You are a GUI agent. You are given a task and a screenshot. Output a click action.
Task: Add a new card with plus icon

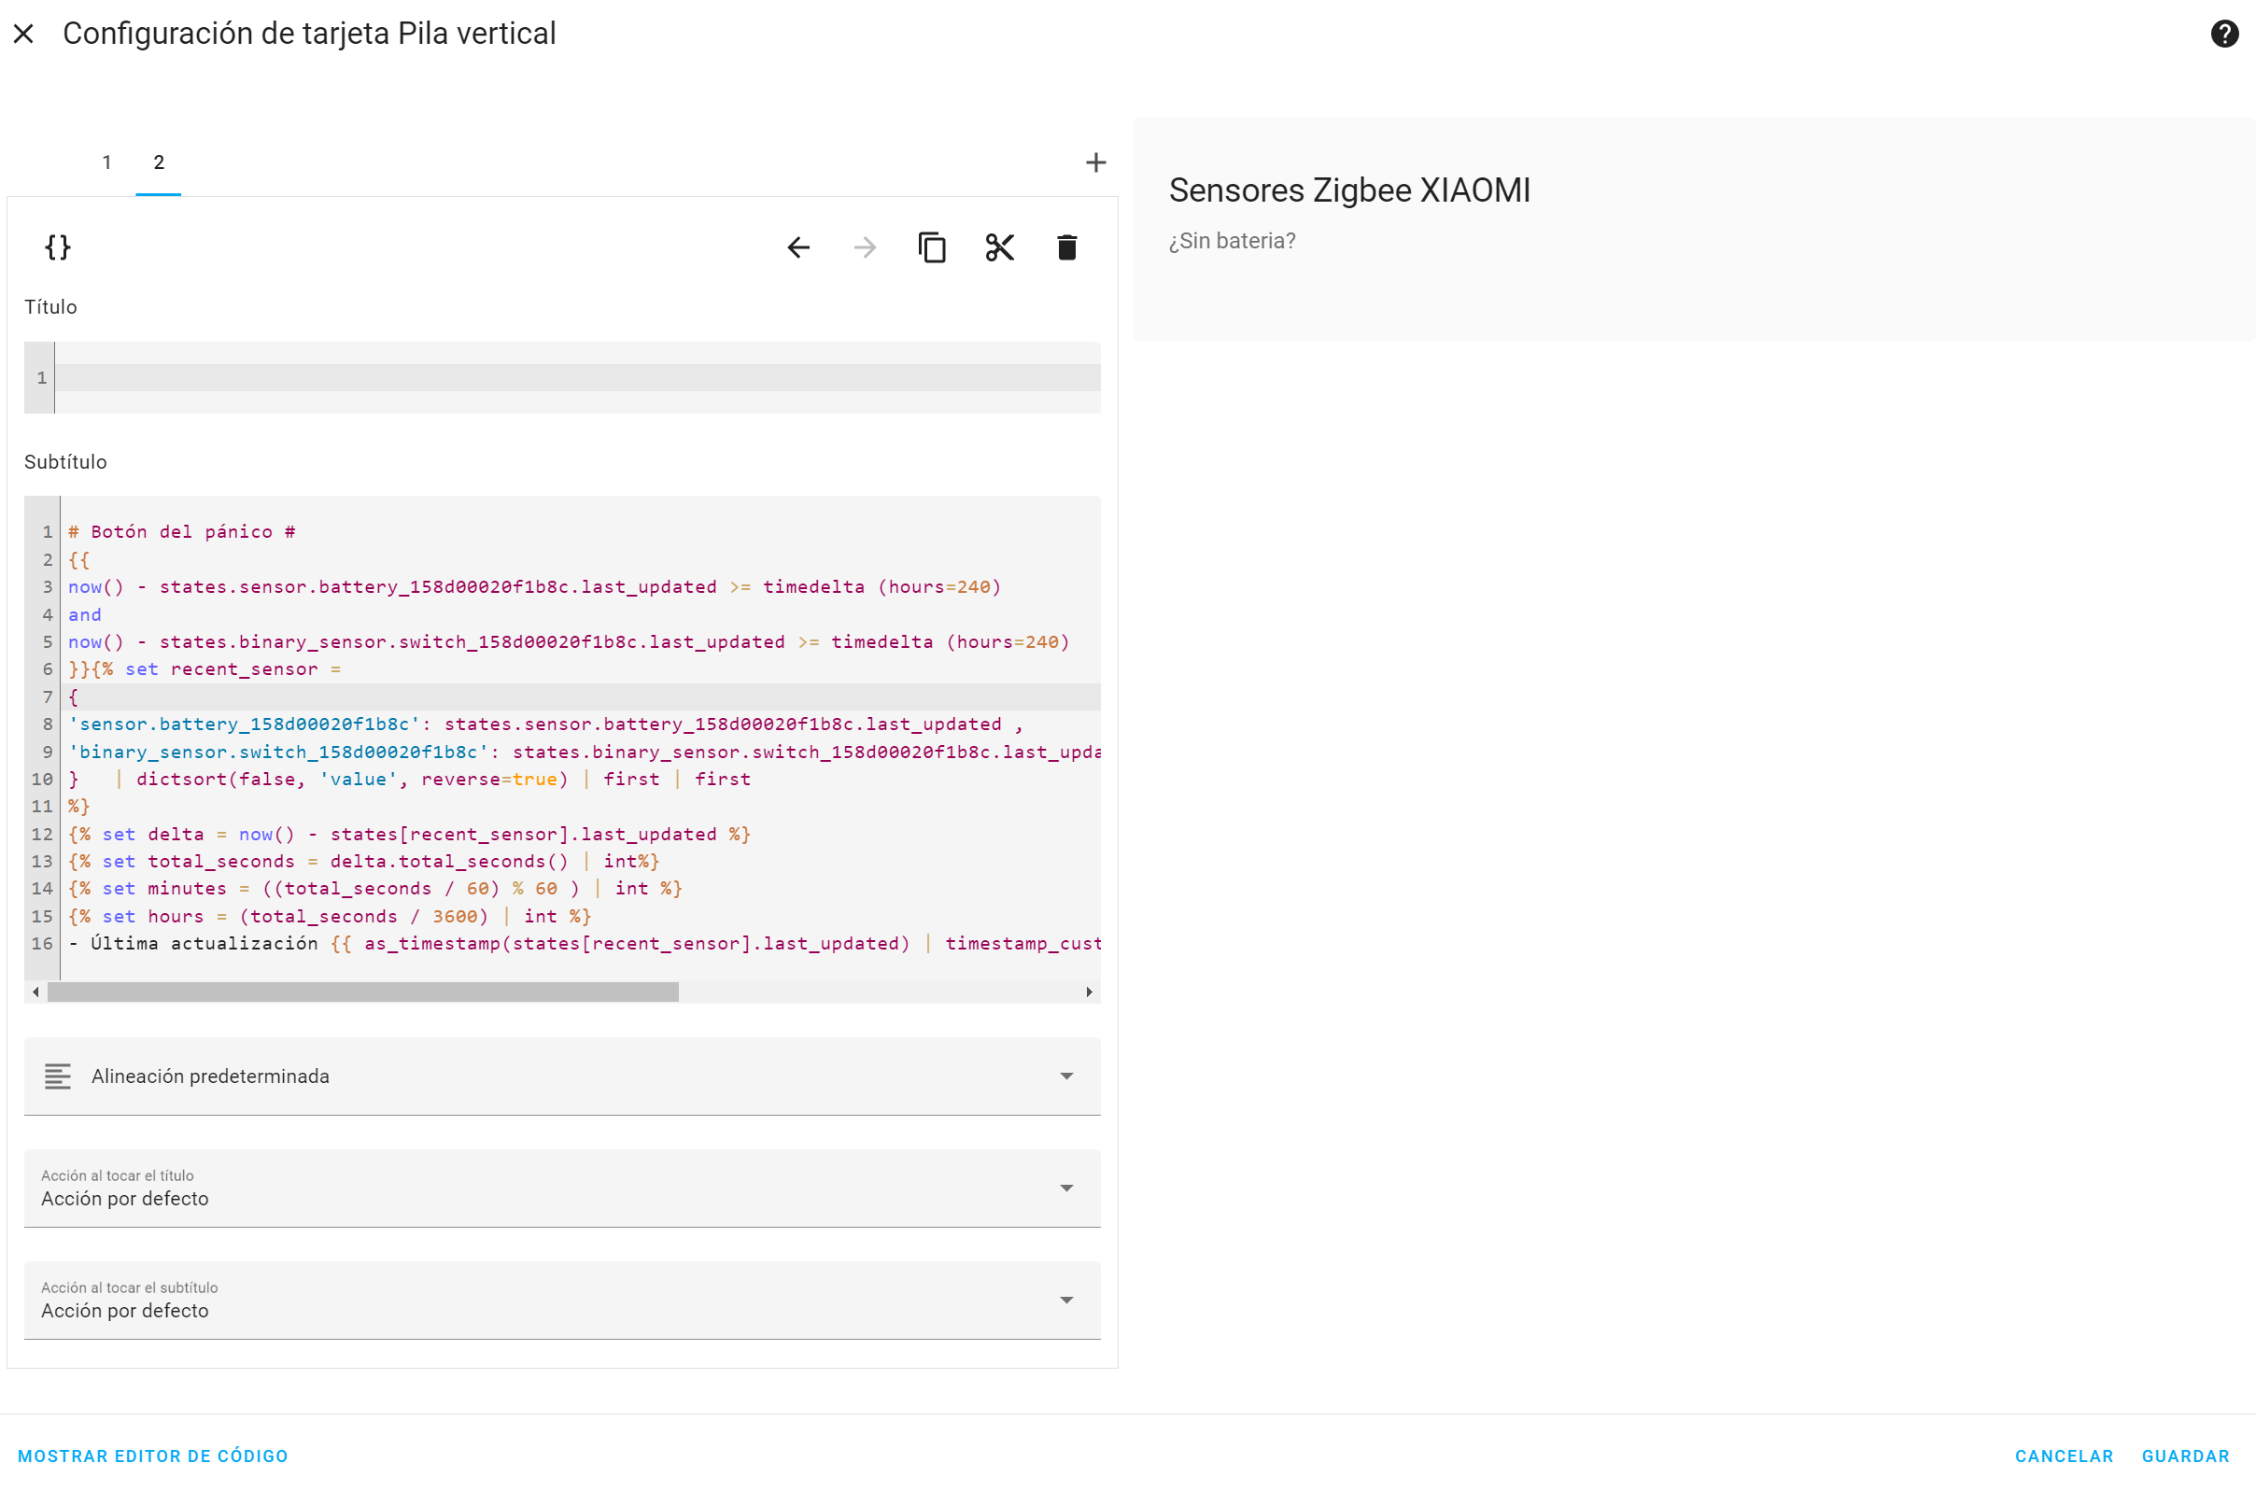(x=1095, y=162)
